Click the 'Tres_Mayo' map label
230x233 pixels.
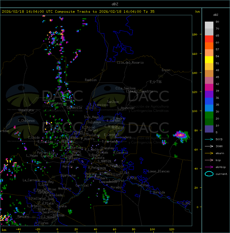[91, 117]
